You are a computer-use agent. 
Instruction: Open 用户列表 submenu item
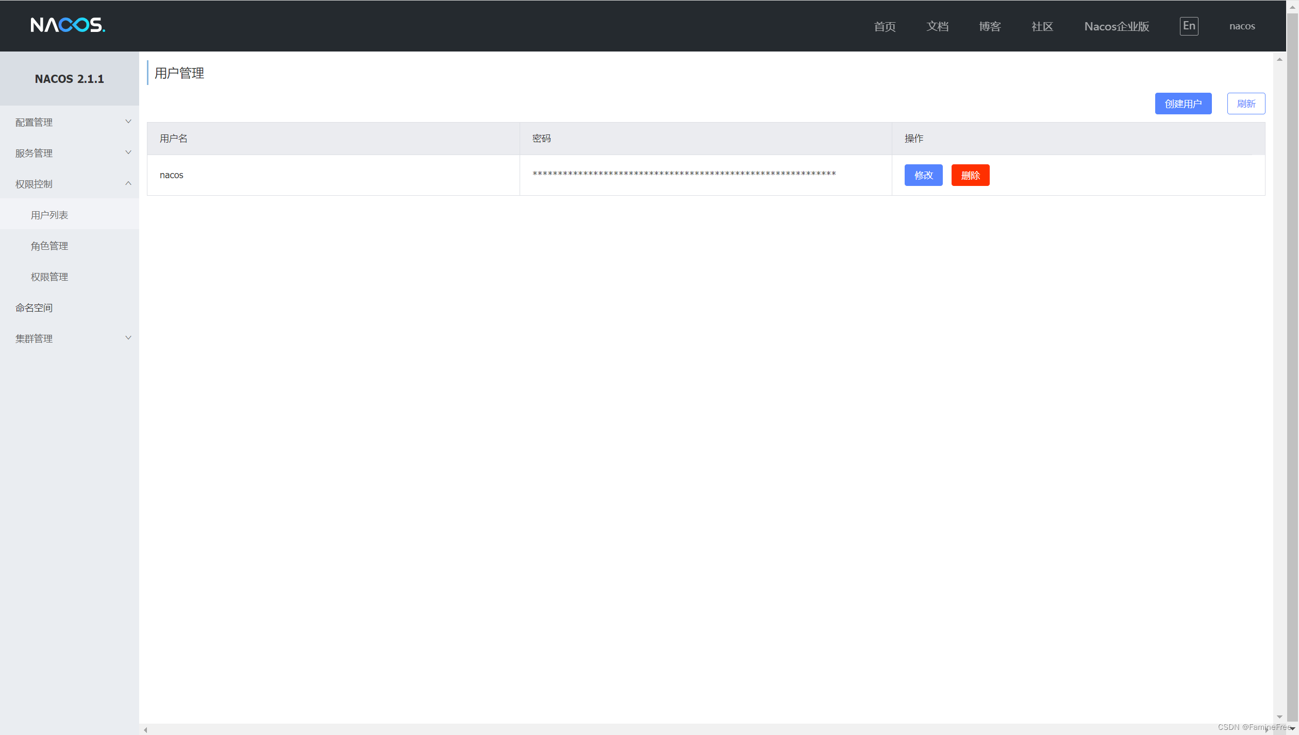(x=49, y=215)
